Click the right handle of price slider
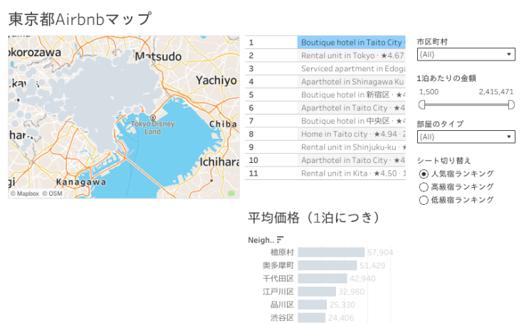The height and width of the screenshot is (323, 524). (x=511, y=105)
